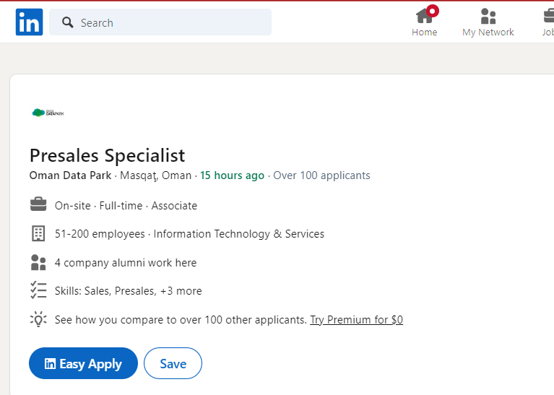Click the building company size icon

tap(38, 233)
